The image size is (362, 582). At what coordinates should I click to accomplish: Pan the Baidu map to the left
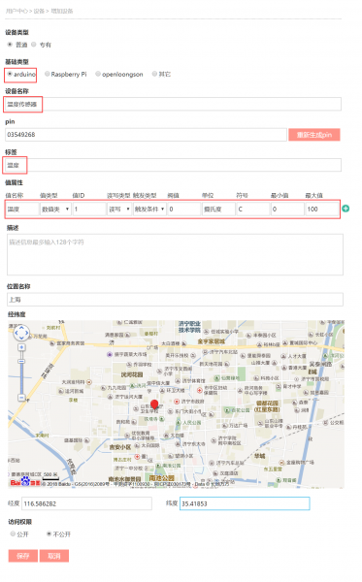pyautogui.click(x=16, y=333)
